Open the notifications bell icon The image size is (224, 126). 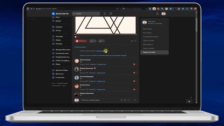[105, 13]
